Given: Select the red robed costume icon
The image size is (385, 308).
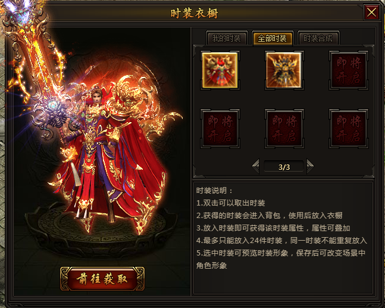Looking at the screenshot, I should (220, 70).
